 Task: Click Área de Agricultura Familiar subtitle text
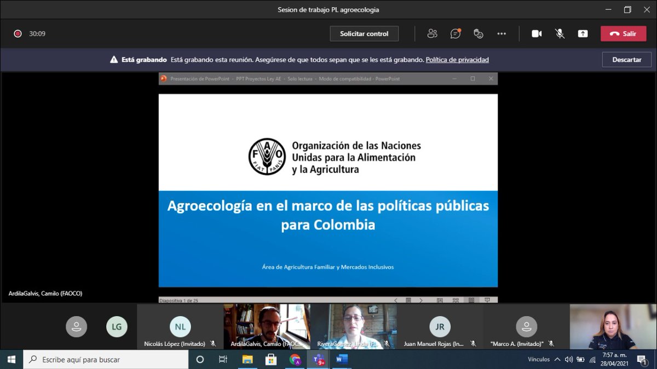tap(328, 267)
